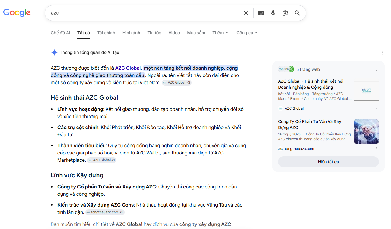Image resolution: width=391 pixels, height=229 pixels.
Task: Click the magnifying glass search icon
Action: pos(297,13)
